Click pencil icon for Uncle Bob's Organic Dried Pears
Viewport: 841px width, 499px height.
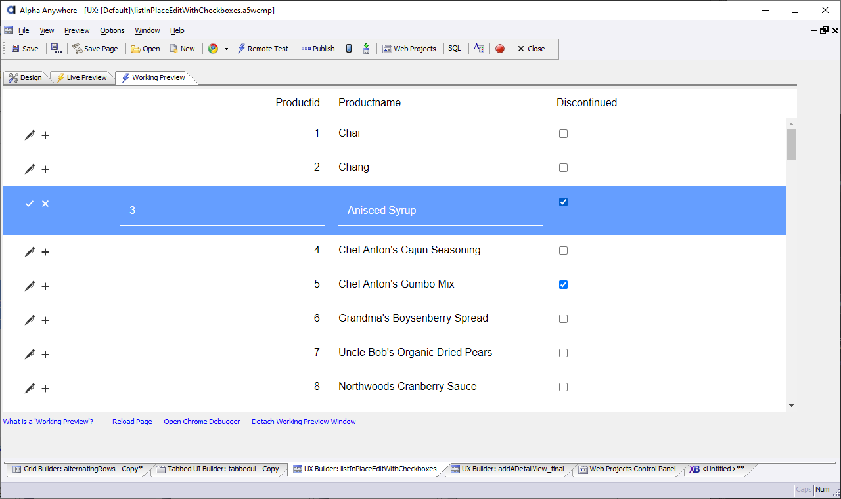click(30, 354)
